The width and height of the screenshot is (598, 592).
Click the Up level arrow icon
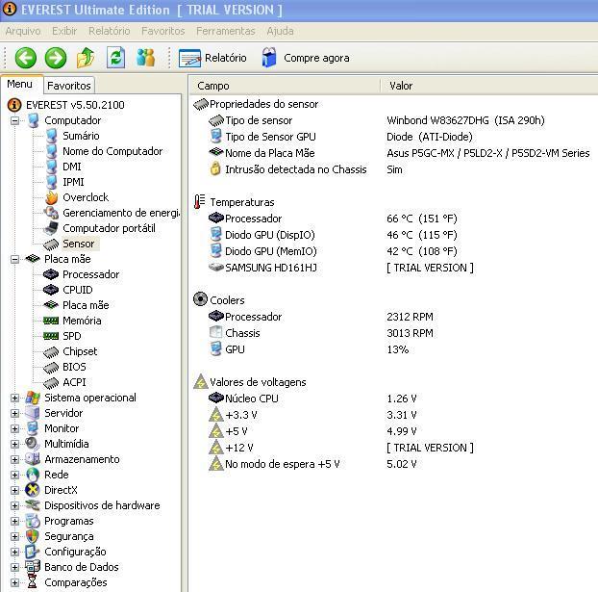(x=86, y=58)
